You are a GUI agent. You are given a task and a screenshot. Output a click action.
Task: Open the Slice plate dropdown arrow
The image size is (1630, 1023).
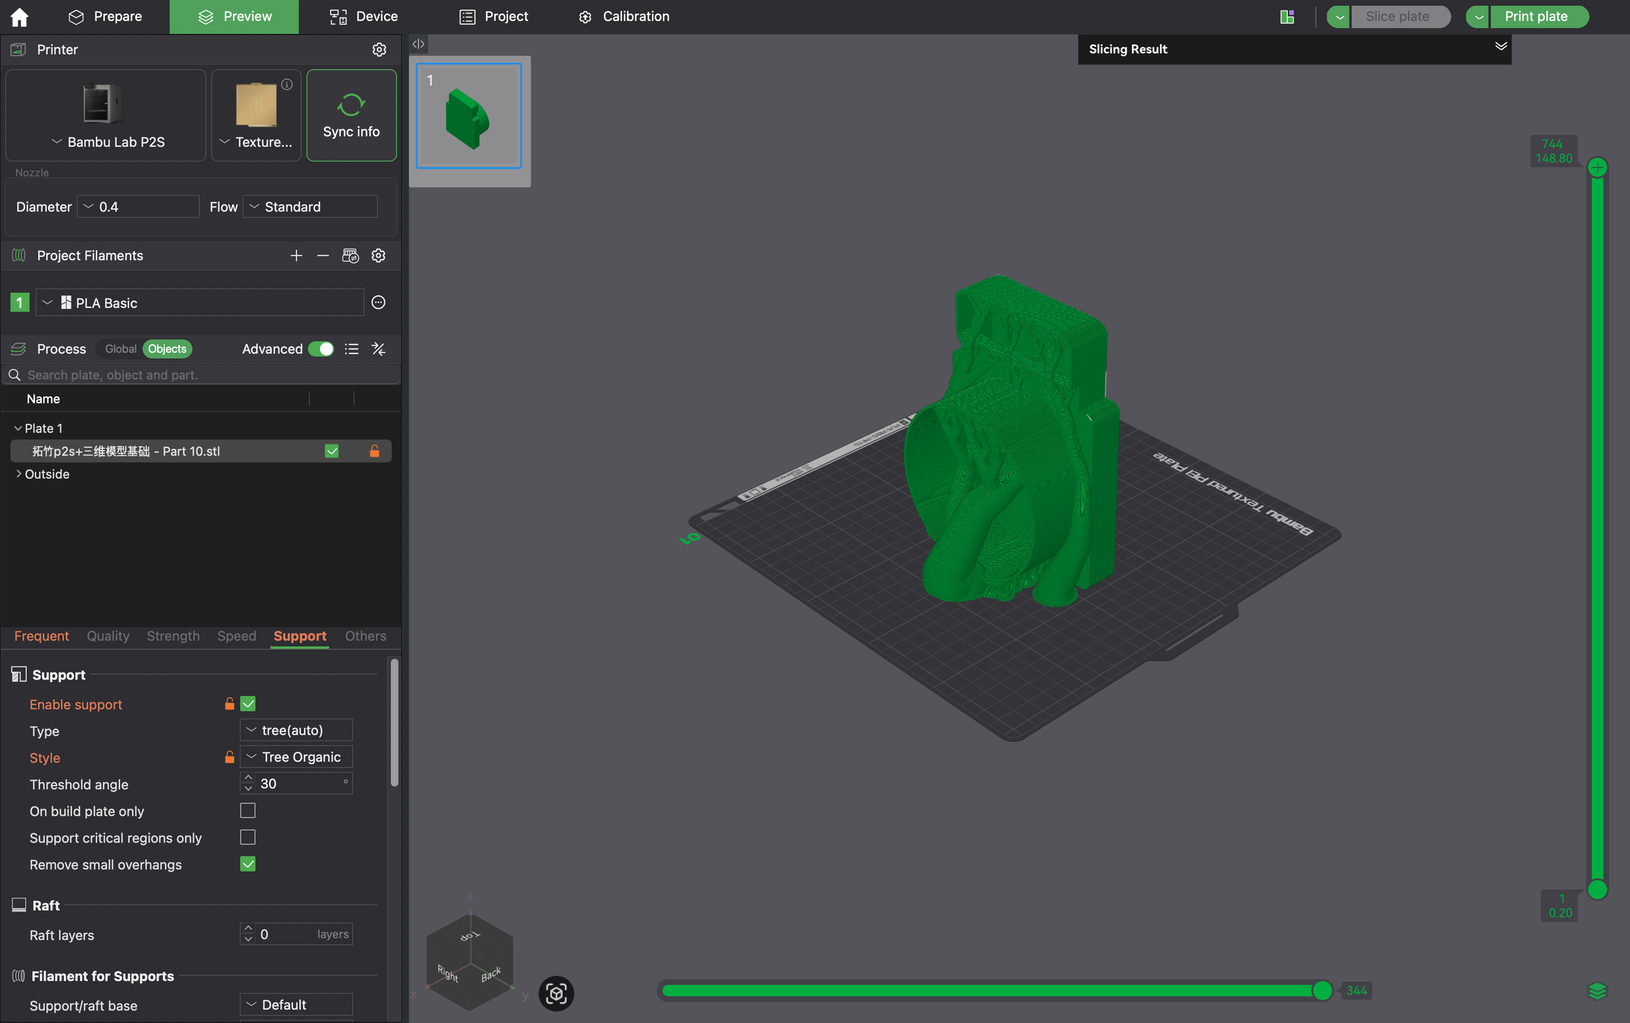1338,17
